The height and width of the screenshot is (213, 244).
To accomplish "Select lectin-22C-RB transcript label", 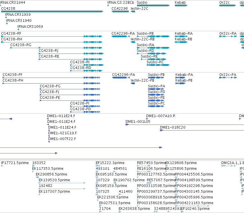I will (x=143, y=39).
